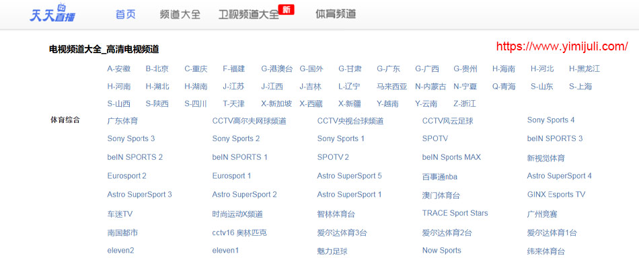
Task: Open the 首页 navigation tab
Action: [x=126, y=14]
